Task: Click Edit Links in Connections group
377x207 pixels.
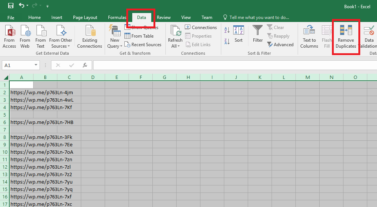Action: tap(198, 45)
